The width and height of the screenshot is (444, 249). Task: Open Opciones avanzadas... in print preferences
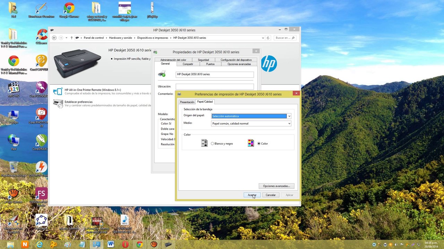click(x=276, y=186)
